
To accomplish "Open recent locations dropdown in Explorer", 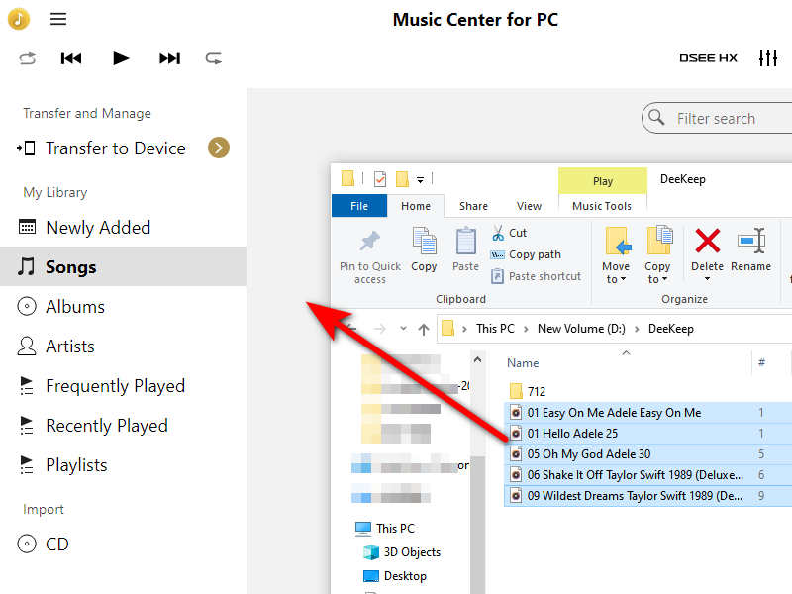I will (403, 329).
